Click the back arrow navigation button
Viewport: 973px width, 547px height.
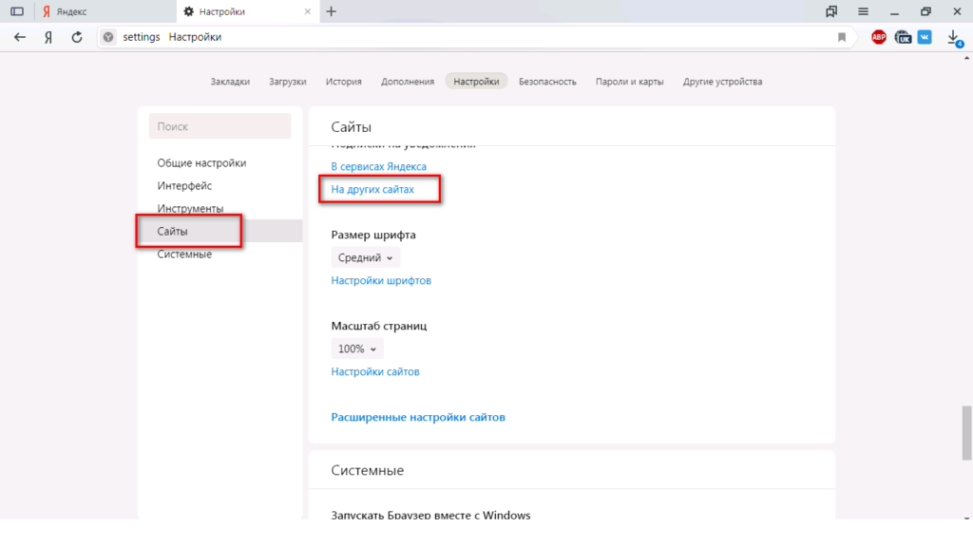coord(20,37)
